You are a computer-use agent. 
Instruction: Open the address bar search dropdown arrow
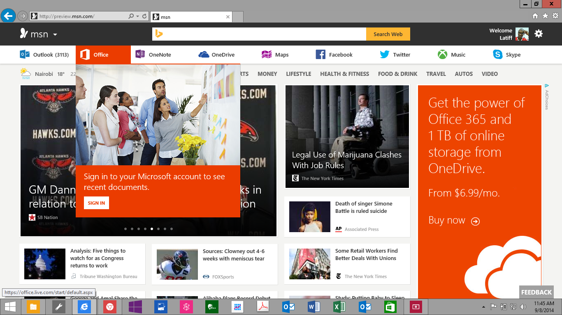coord(137,16)
